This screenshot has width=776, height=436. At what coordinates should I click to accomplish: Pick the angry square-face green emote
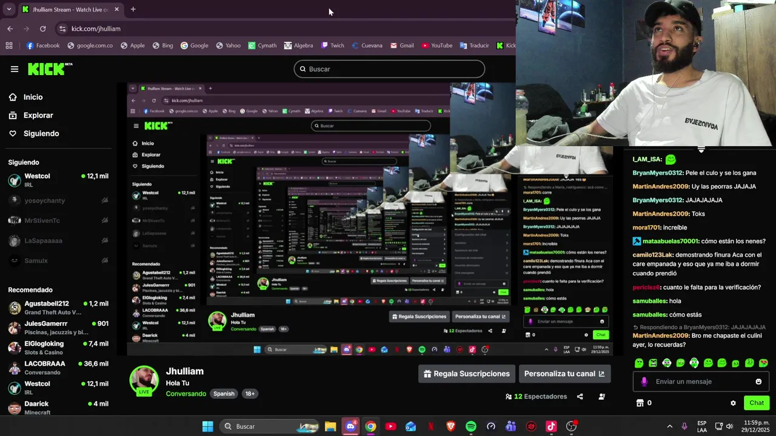click(653, 363)
